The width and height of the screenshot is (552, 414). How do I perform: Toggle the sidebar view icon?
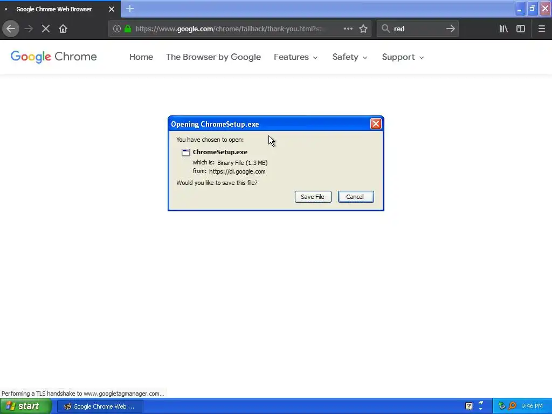tap(521, 29)
